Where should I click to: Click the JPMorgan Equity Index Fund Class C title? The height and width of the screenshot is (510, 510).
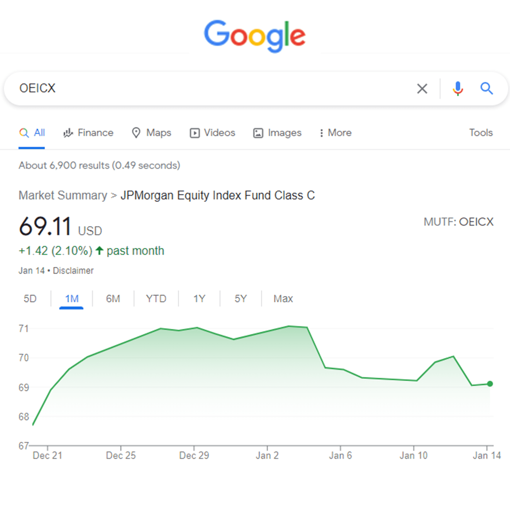(x=217, y=195)
